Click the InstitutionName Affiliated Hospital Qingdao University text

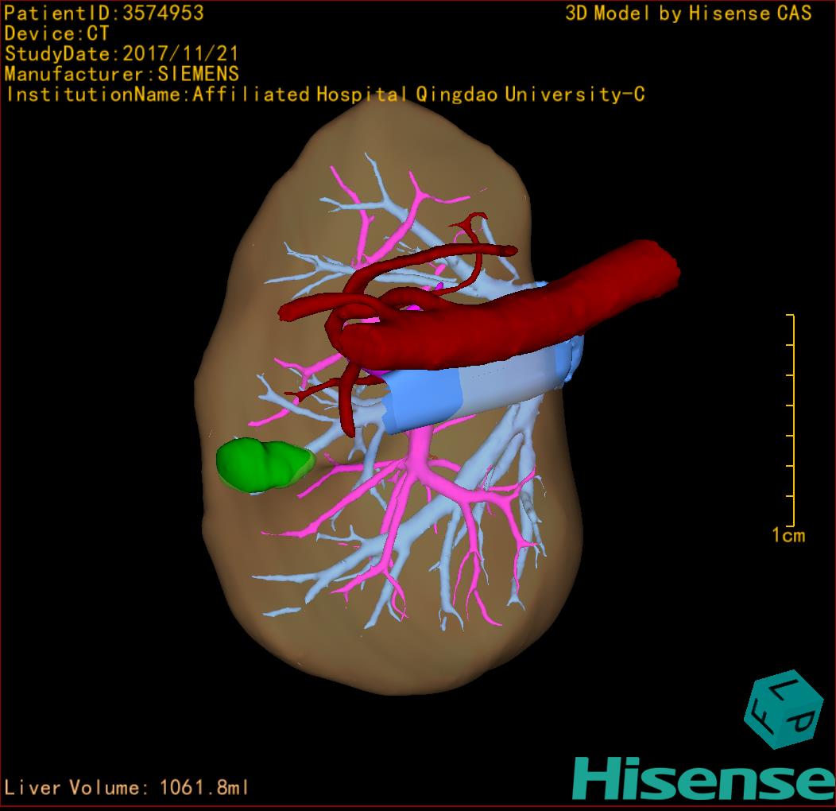tap(325, 95)
